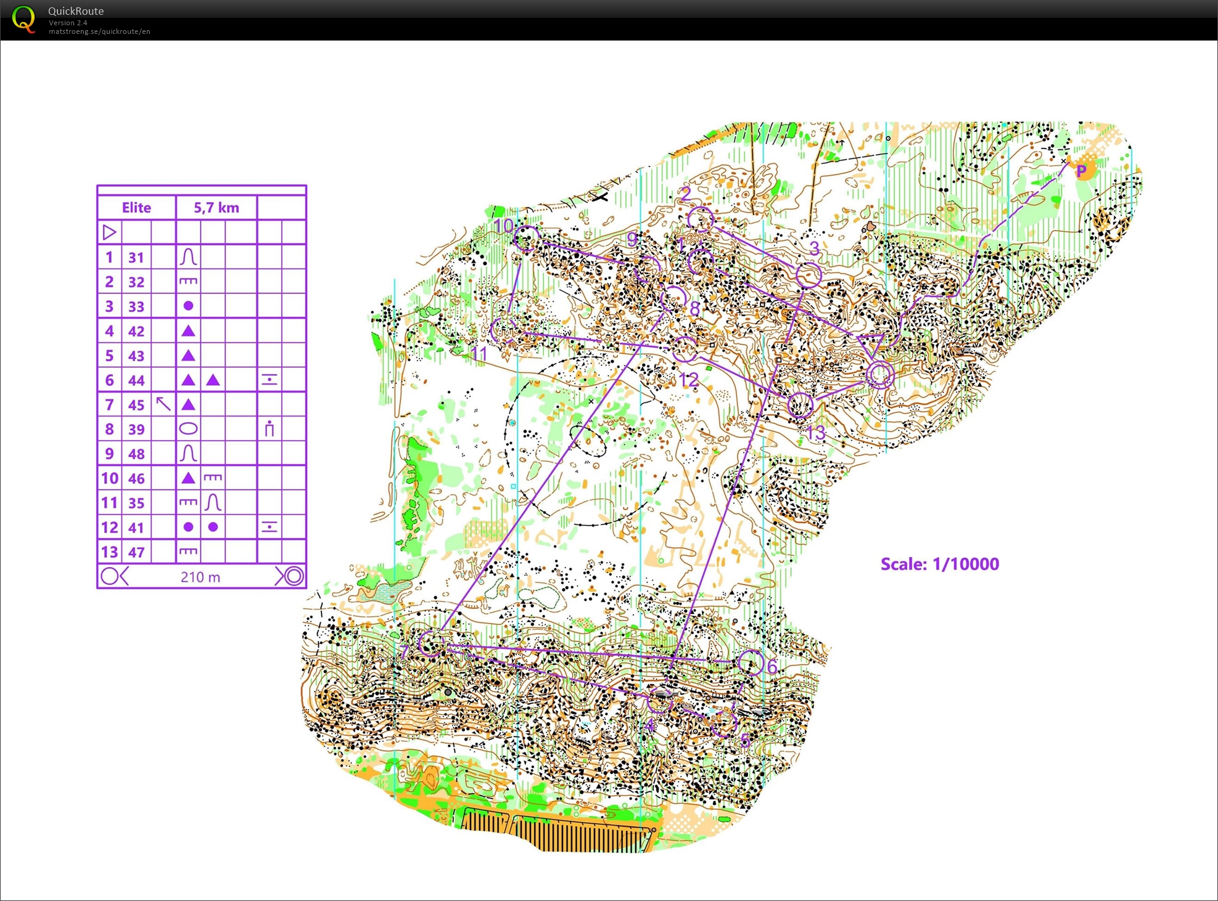1218x901 pixels.
Task: Click the 5,7 km course length cell
Action: tap(216, 208)
